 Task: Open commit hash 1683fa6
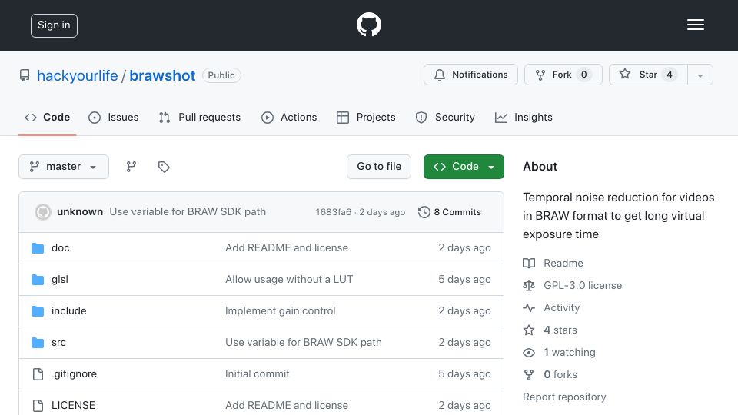click(x=333, y=212)
